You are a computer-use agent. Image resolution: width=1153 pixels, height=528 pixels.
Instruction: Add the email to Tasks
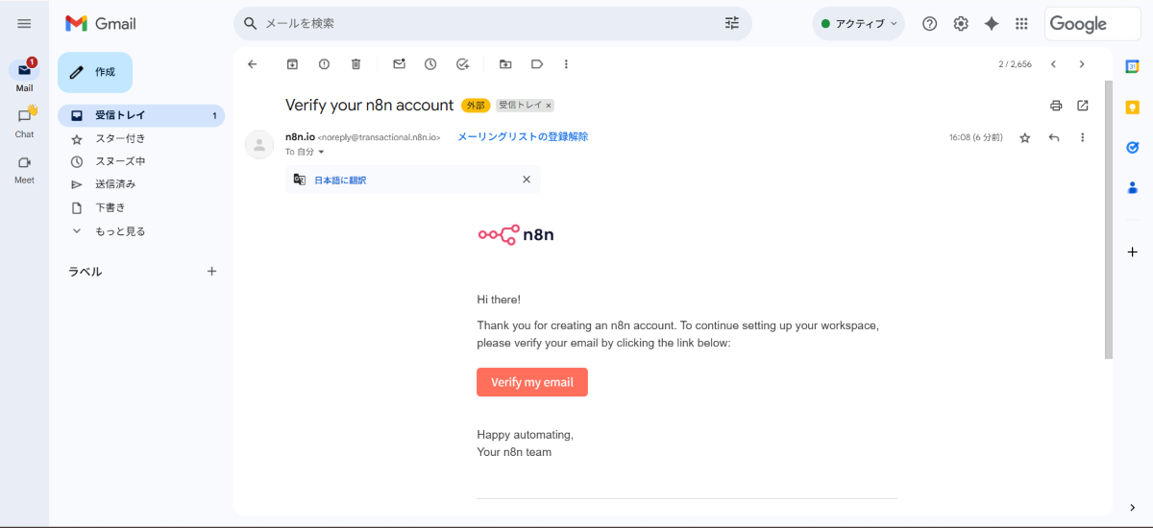click(462, 64)
